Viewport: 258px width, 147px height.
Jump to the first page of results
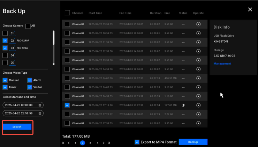point(63,143)
